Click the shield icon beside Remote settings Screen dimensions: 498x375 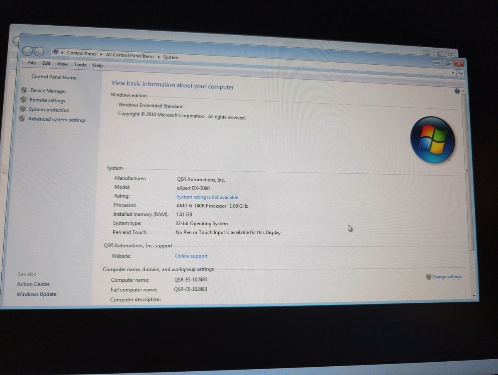point(23,100)
